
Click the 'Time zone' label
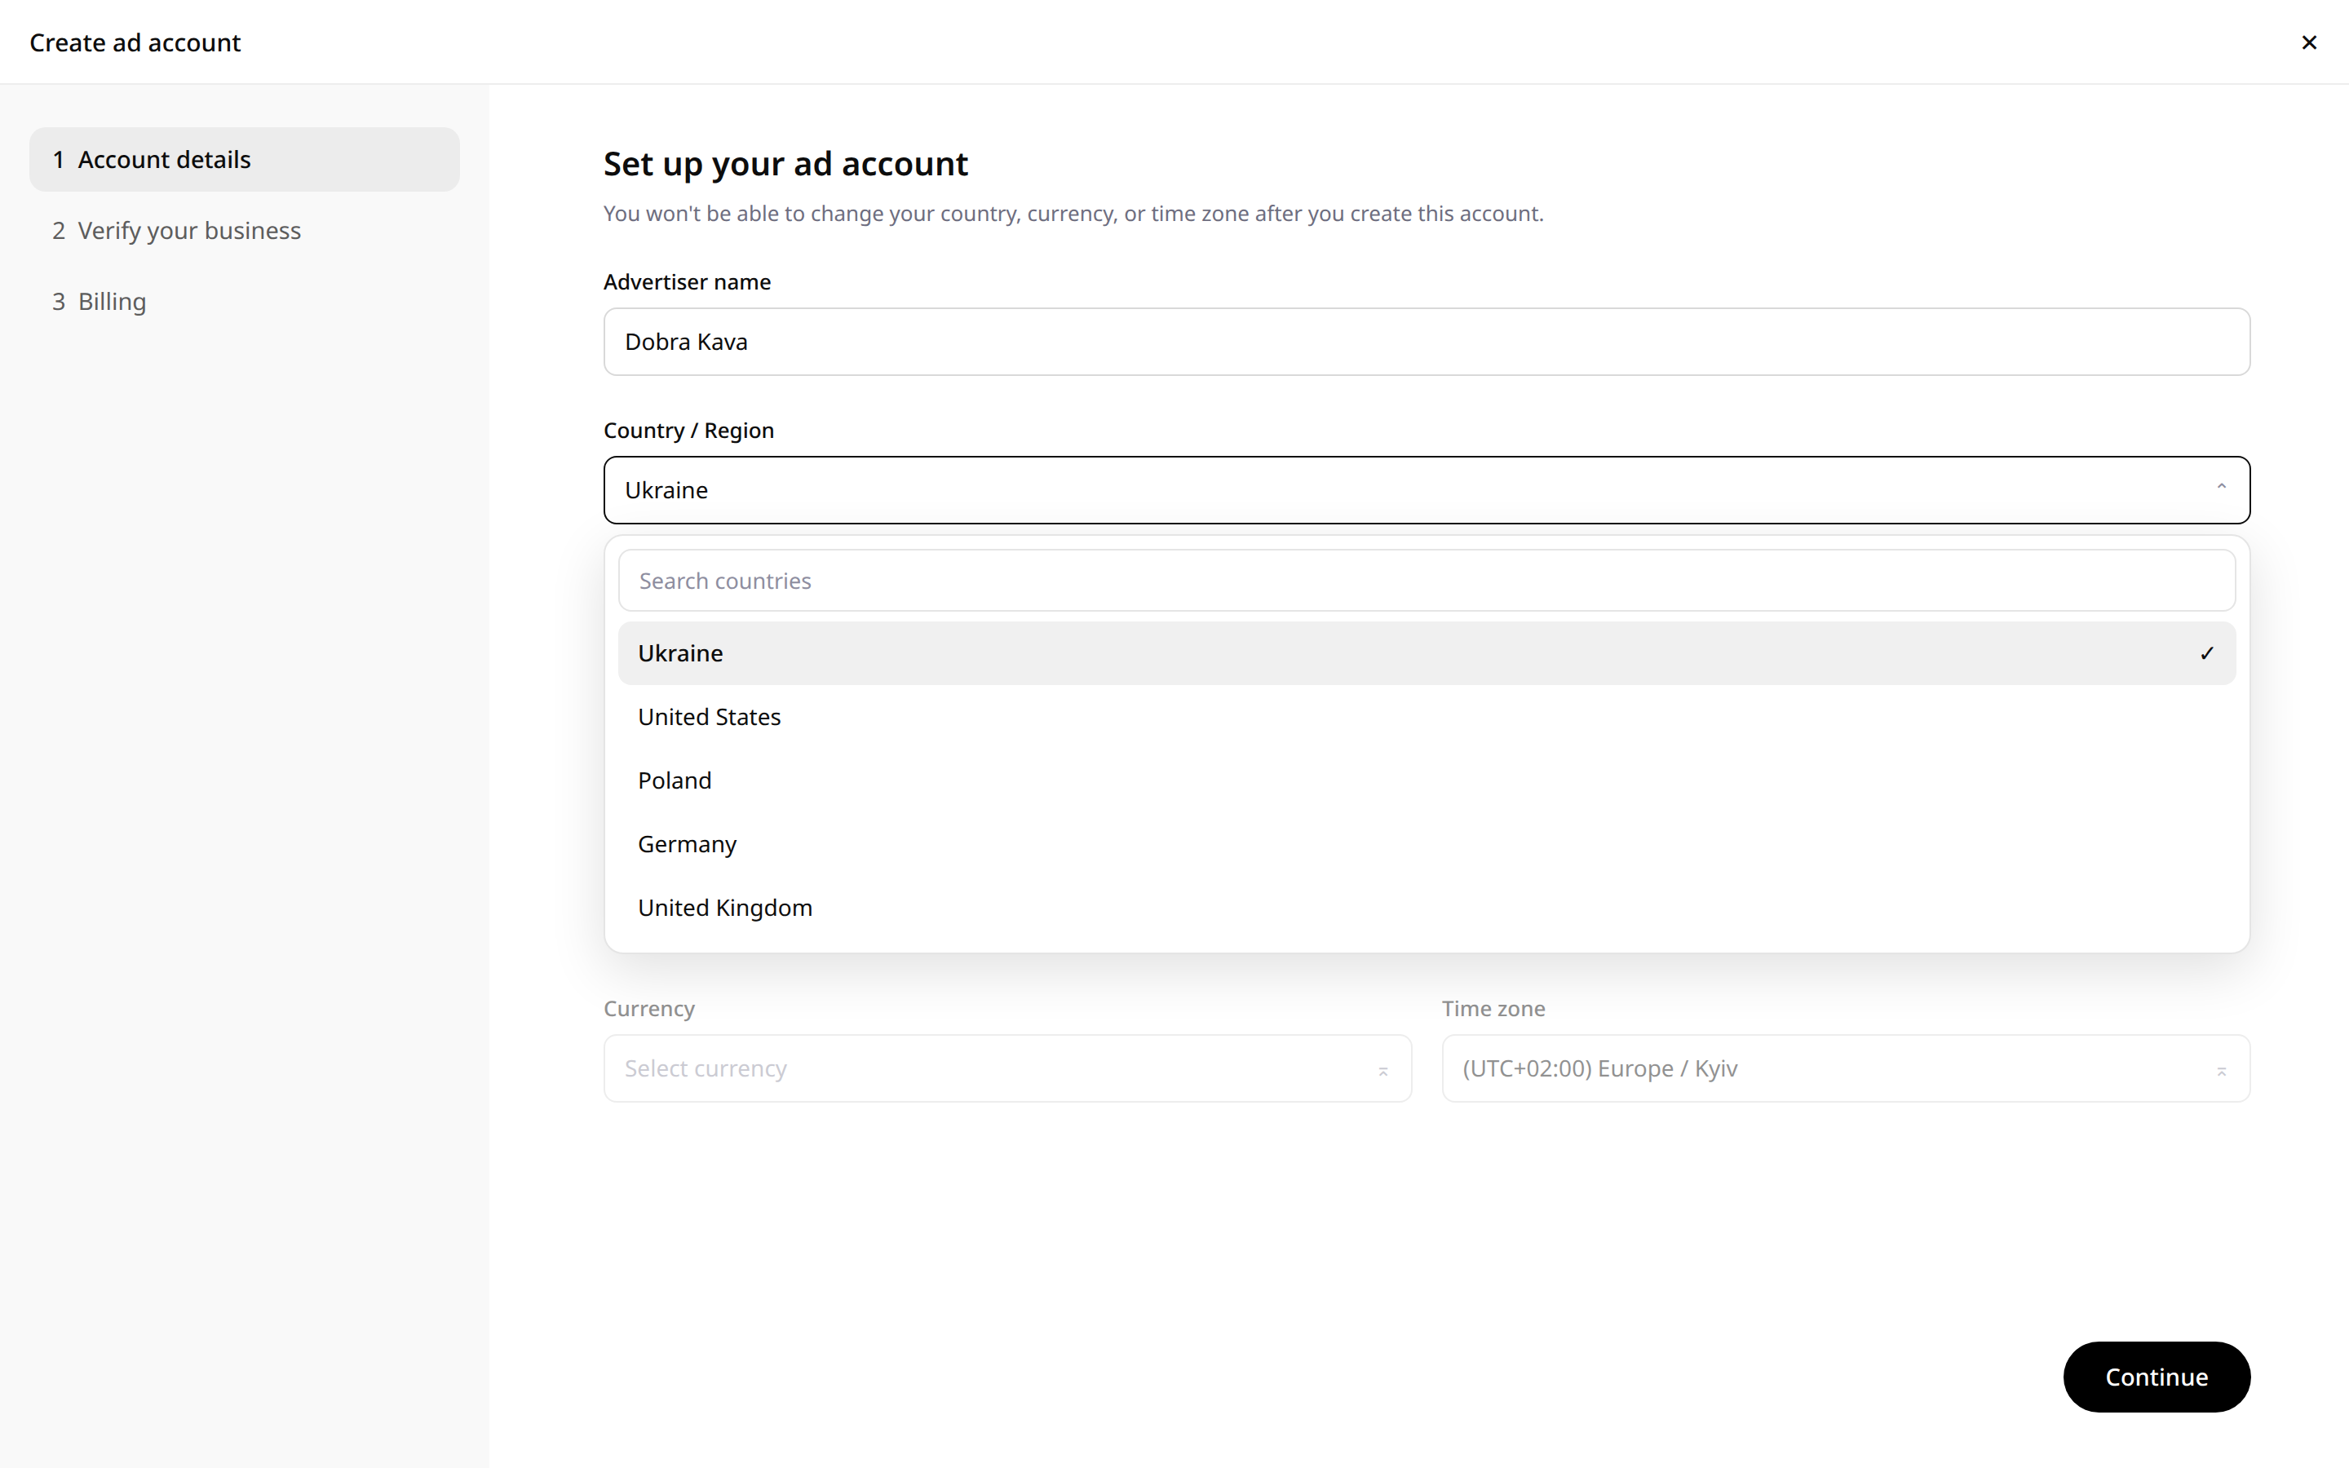[x=1493, y=1009]
